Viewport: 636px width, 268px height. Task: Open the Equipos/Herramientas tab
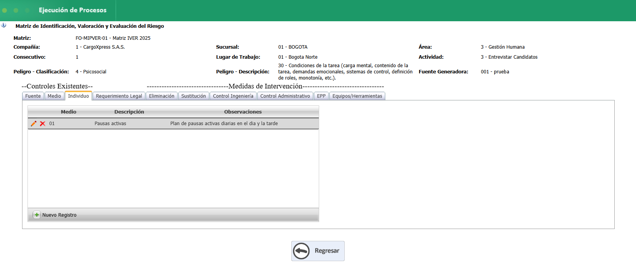click(x=357, y=96)
